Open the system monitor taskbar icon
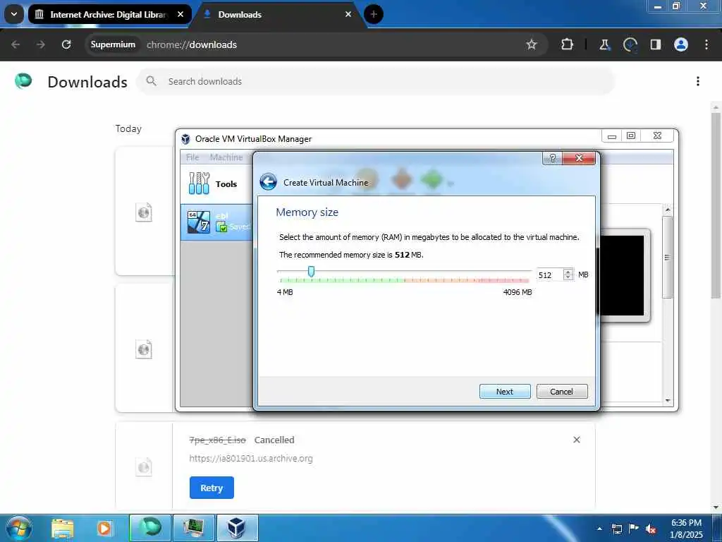Viewport: 722px width, 542px height. pos(193,528)
